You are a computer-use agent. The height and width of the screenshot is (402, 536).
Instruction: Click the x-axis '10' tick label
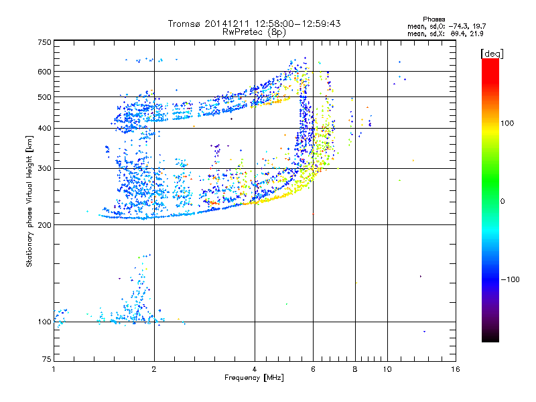click(387, 369)
